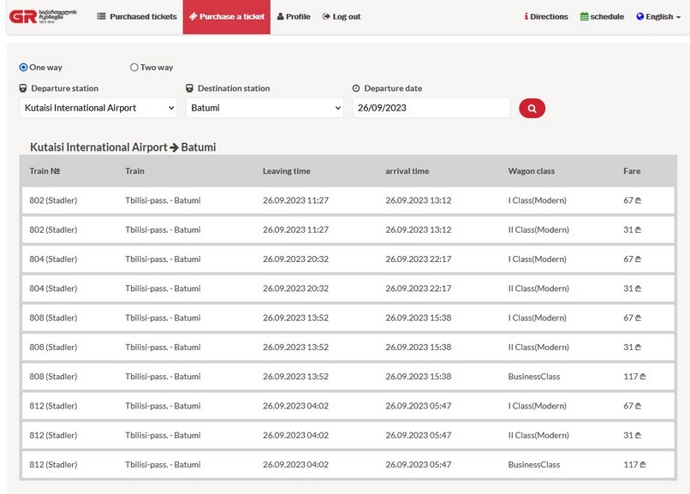The height and width of the screenshot is (494, 690).
Task: Click the Kutaisi International Airport → Batumi heading
Action: (x=122, y=147)
